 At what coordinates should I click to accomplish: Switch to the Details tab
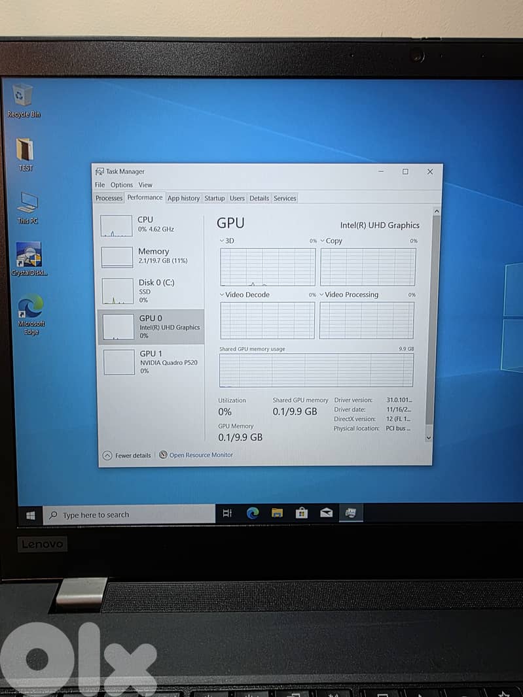[259, 198]
